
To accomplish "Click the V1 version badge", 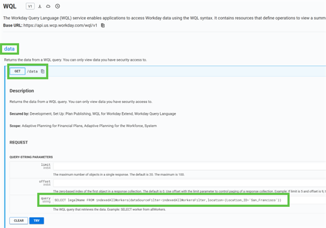I will [x=30, y=6].
